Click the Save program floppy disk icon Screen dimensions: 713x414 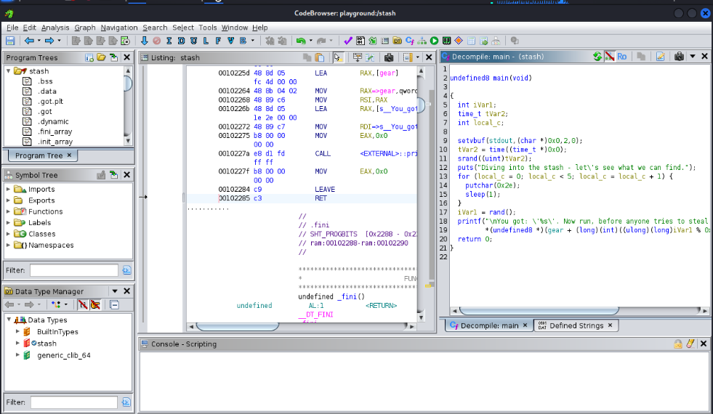point(10,41)
